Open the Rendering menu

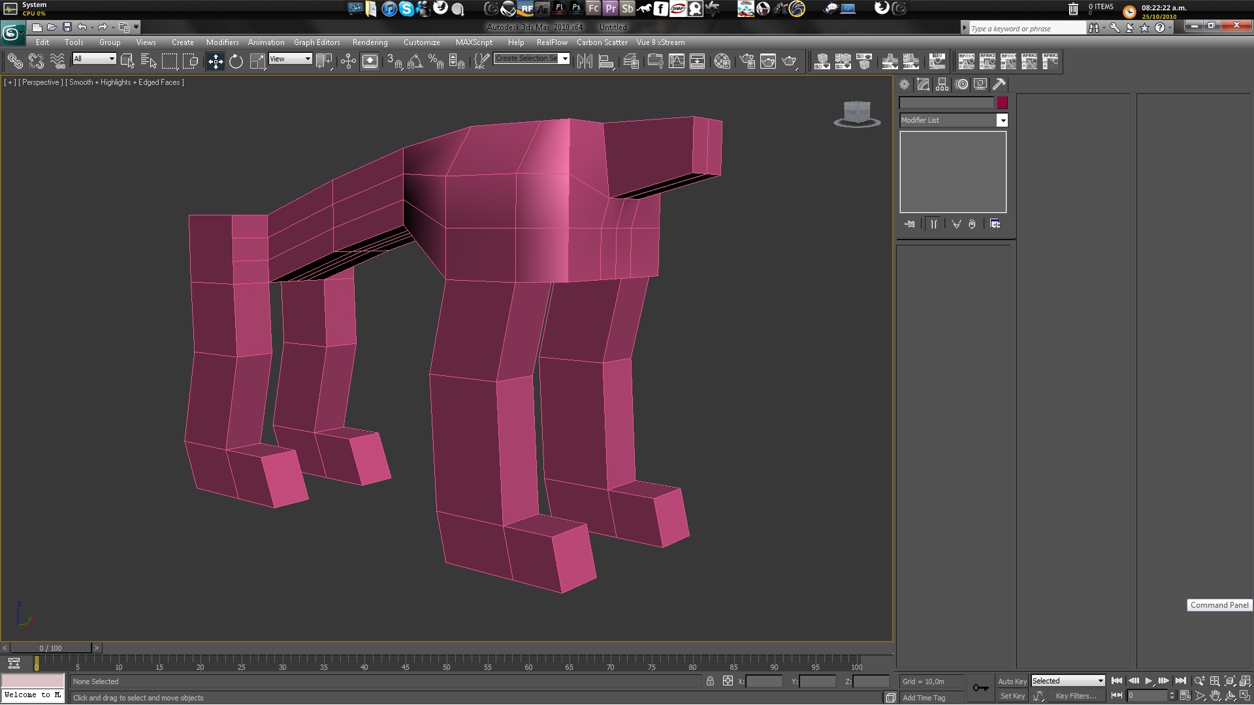[370, 42]
